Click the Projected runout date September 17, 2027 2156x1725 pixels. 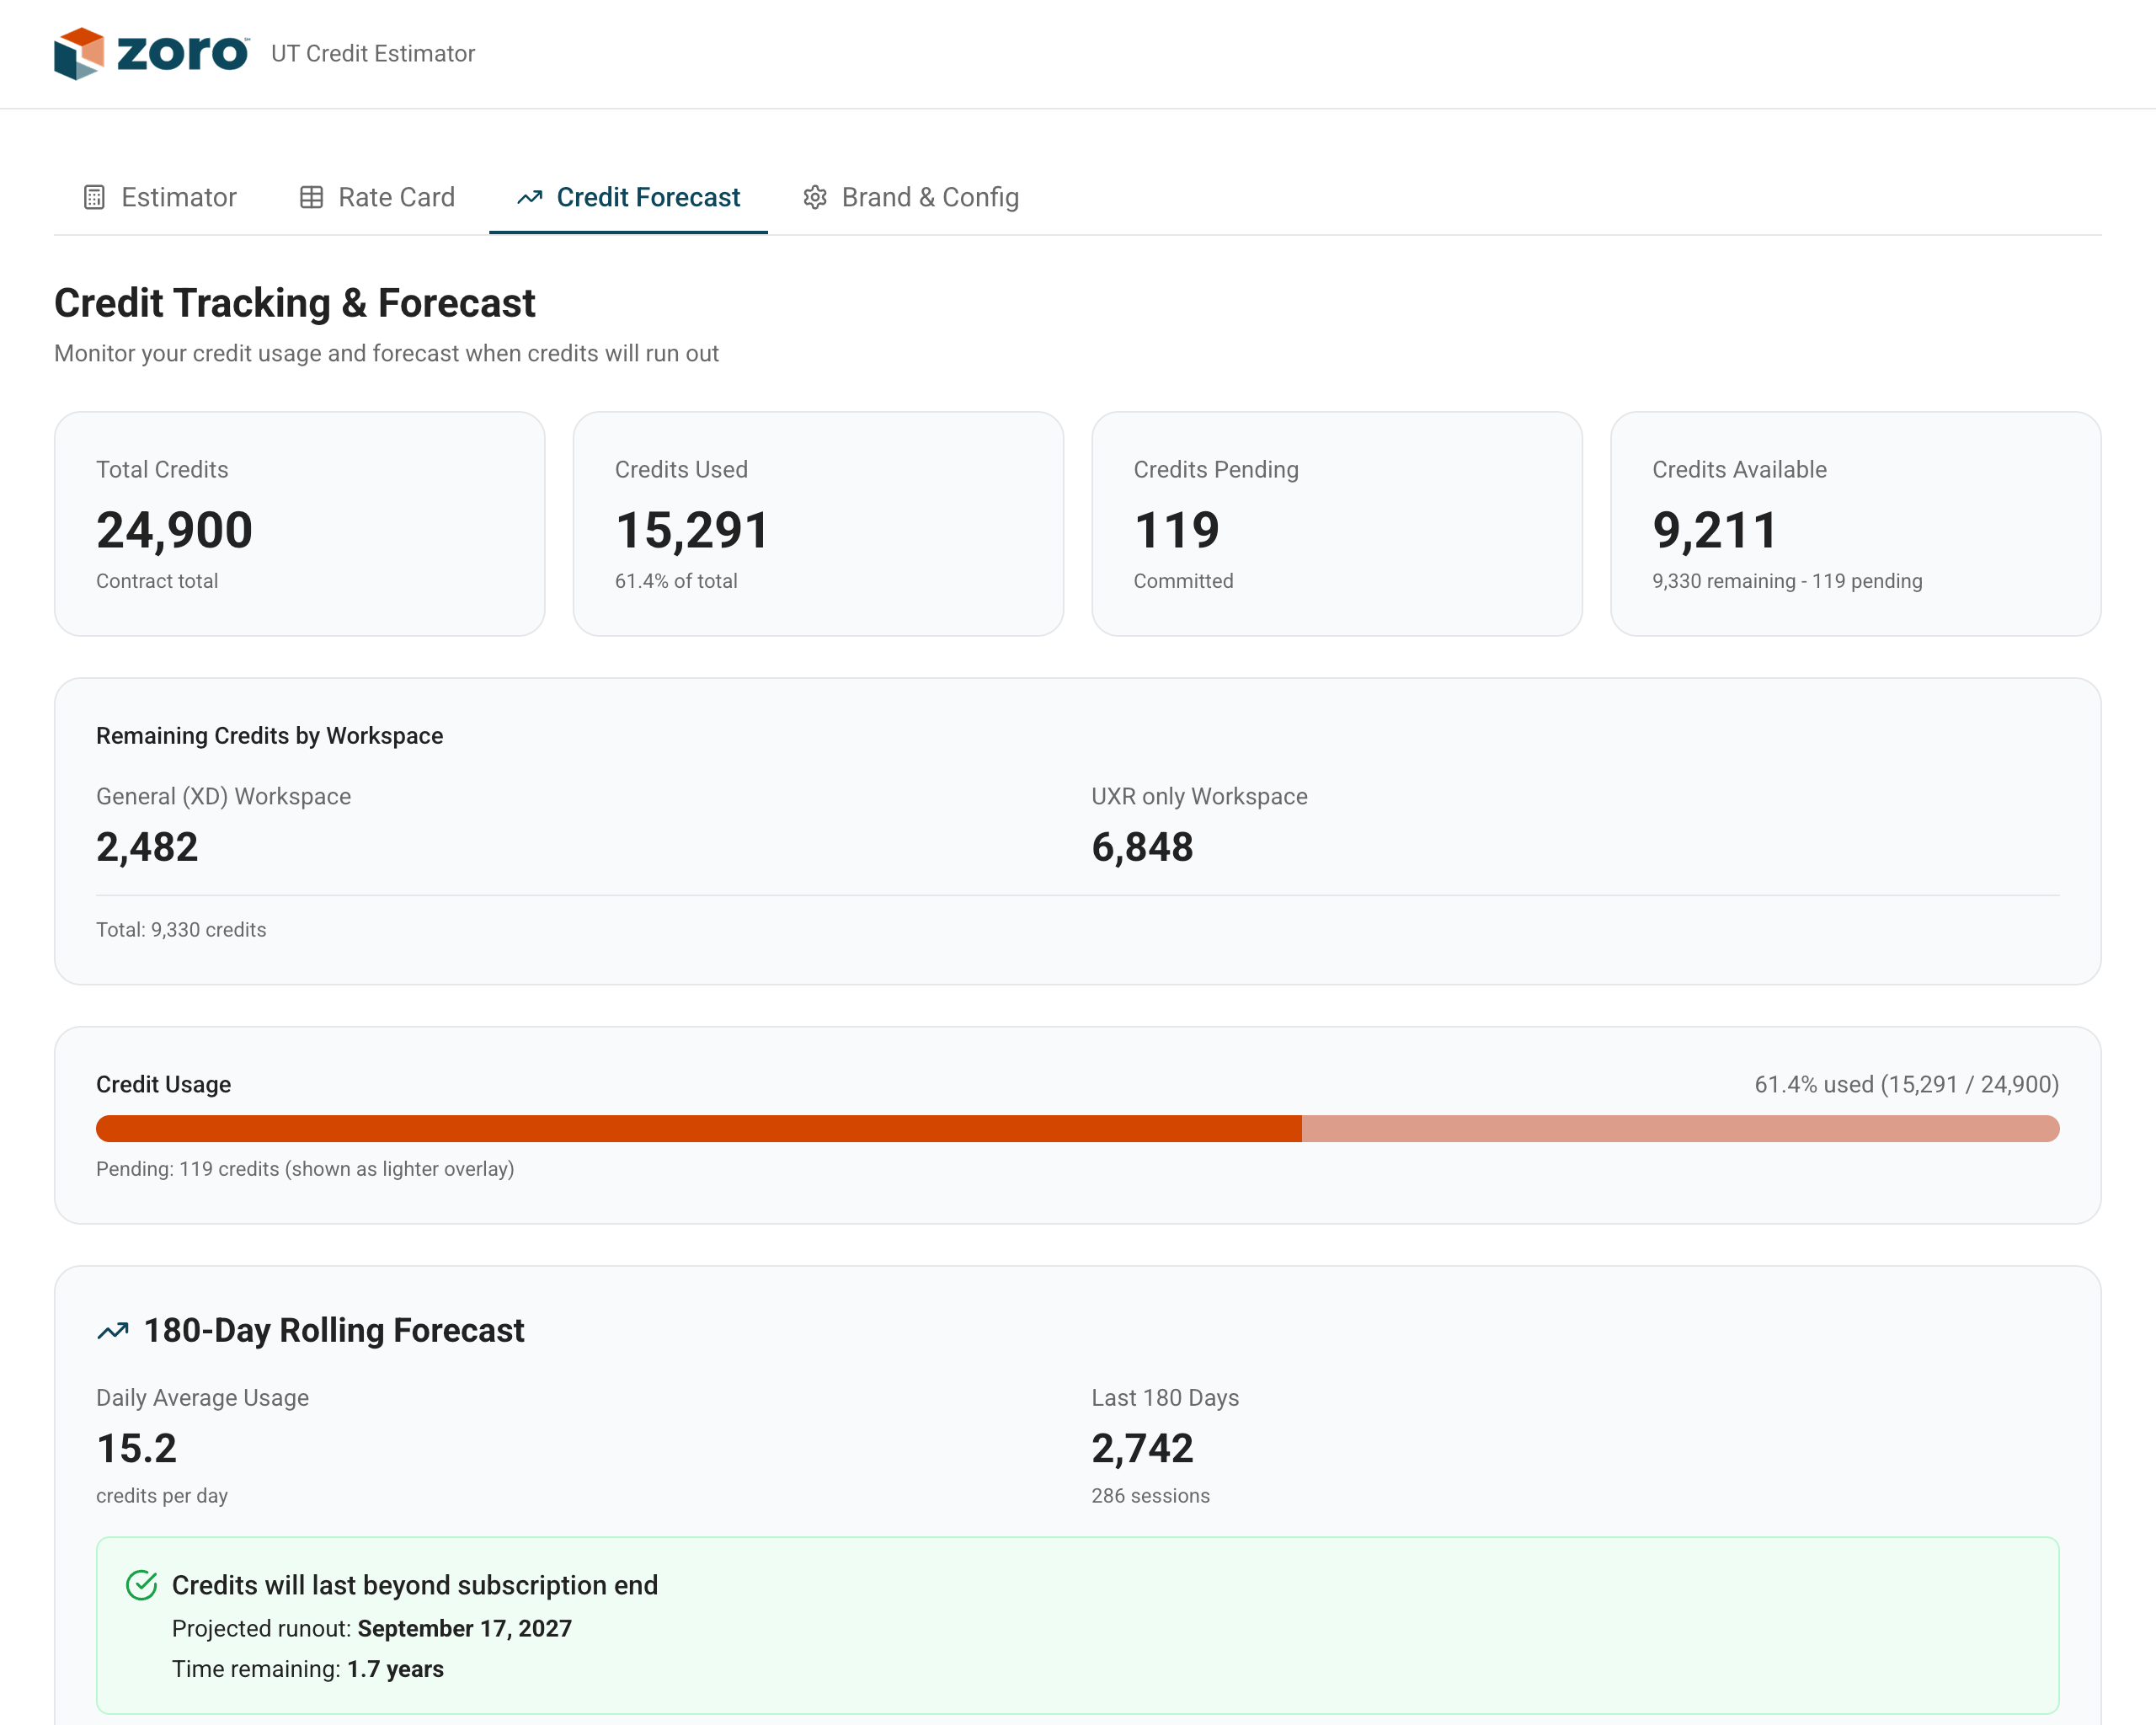[463, 1628]
